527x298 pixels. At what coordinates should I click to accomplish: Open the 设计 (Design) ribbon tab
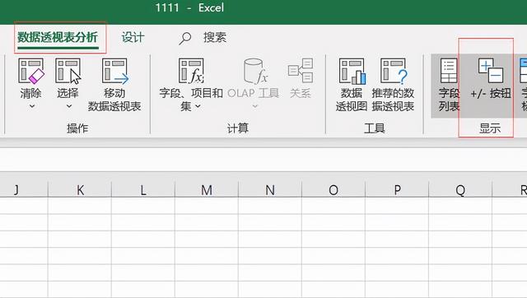point(133,37)
